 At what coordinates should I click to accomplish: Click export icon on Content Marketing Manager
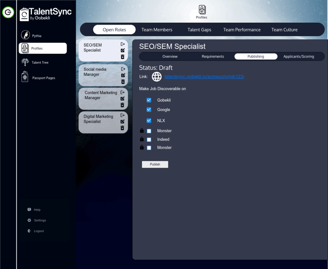tap(122, 92)
